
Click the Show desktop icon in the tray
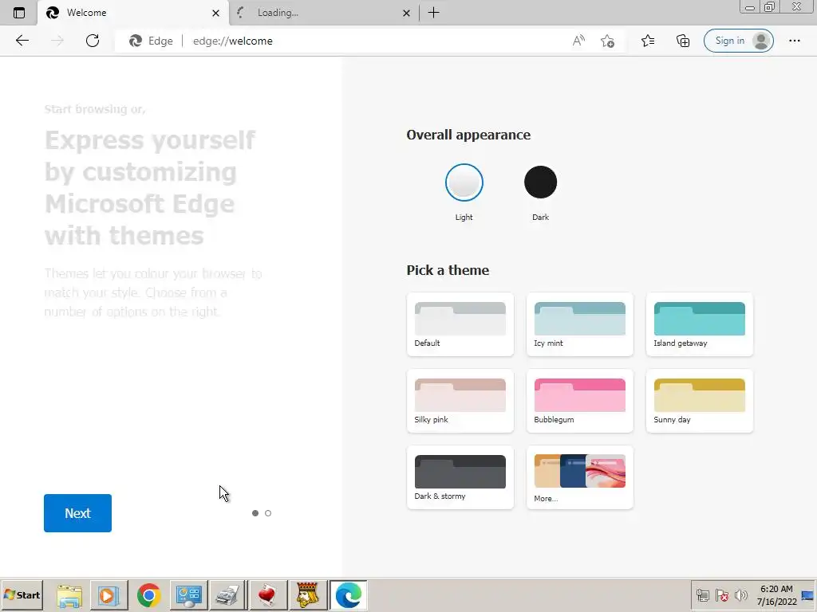point(808,595)
